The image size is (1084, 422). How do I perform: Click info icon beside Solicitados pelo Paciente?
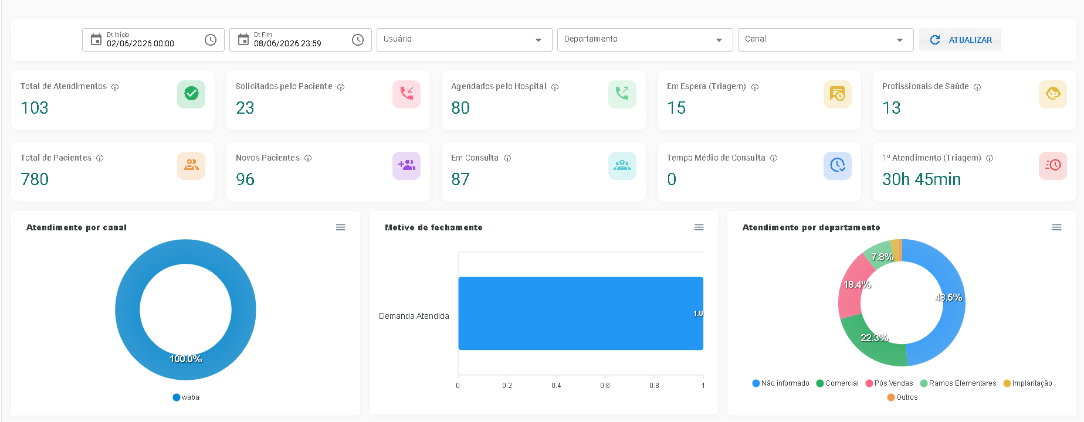[341, 87]
